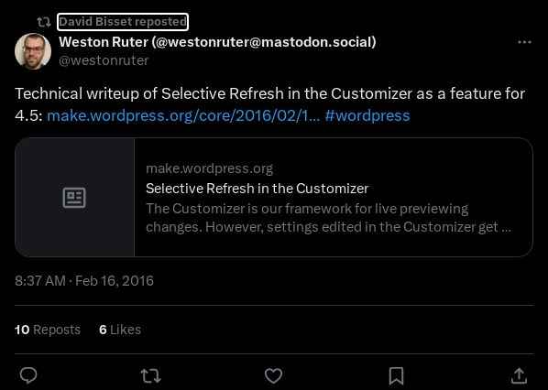548x390 pixels.
Task: Open the @westonruter handle
Action: (104, 60)
